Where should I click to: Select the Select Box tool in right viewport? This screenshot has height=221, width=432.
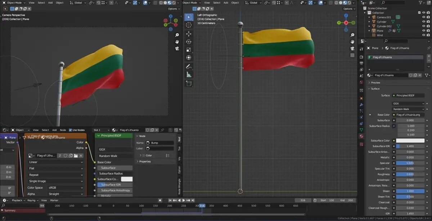tap(189, 17)
